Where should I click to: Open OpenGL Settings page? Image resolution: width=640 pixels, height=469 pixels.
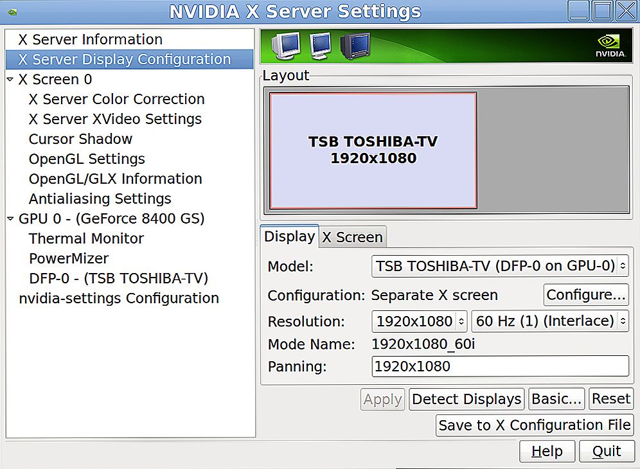[x=87, y=159]
